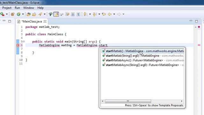Image resolution: width=204 pixels, height=115 pixels.
Task: Click the grayed-out toolbar icon after highlighter
Action: (62, 14)
